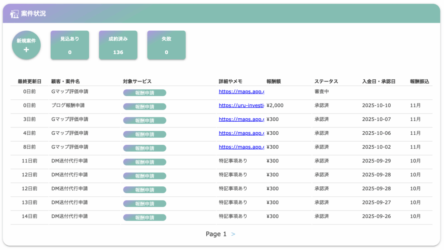
Task: Open maps link dated 2025-10-02
Action: point(241,147)
